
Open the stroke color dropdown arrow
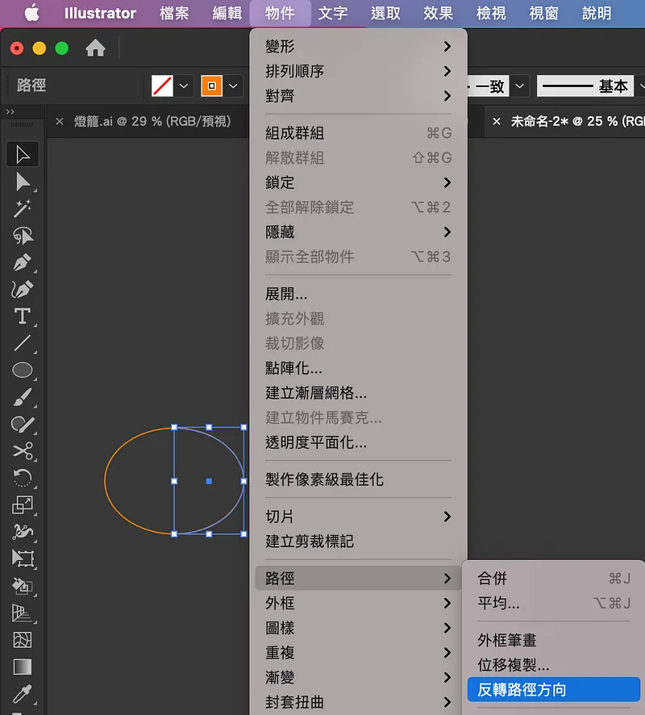click(233, 86)
